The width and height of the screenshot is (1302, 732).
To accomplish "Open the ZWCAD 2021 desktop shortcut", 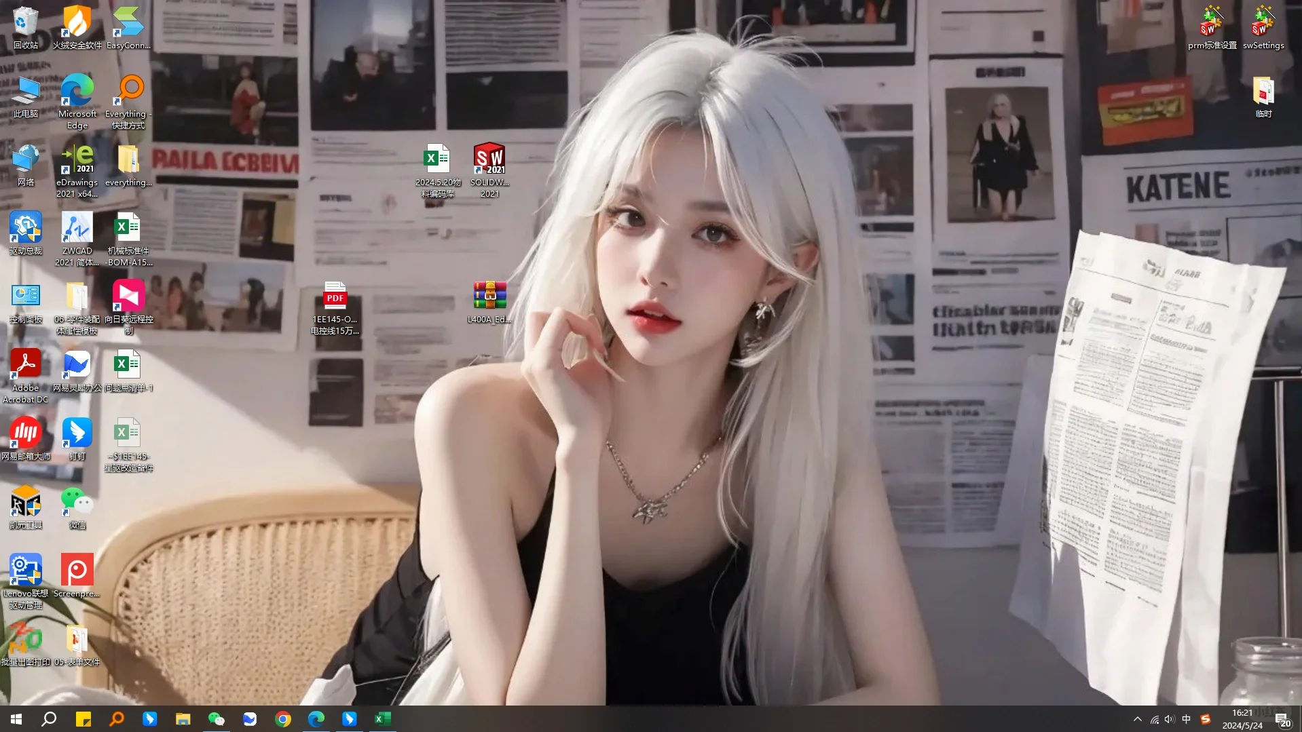I will click(x=77, y=239).
